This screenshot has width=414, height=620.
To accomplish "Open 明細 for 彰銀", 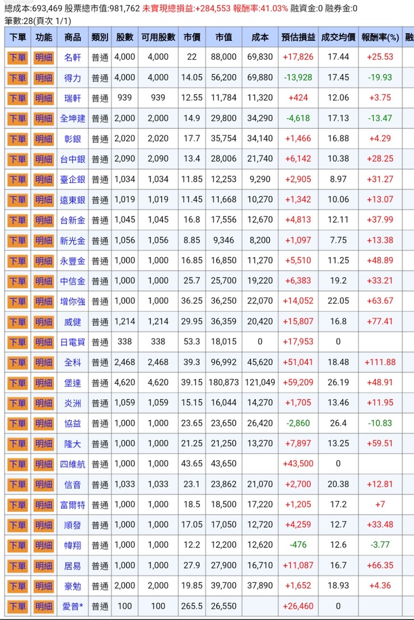I will (x=44, y=139).
